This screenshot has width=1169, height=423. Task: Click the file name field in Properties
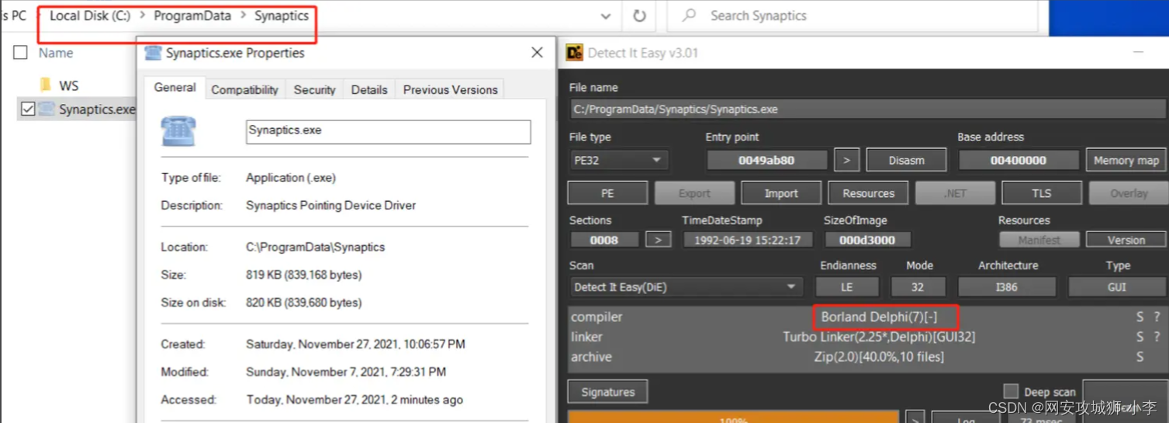click(388, 131)
